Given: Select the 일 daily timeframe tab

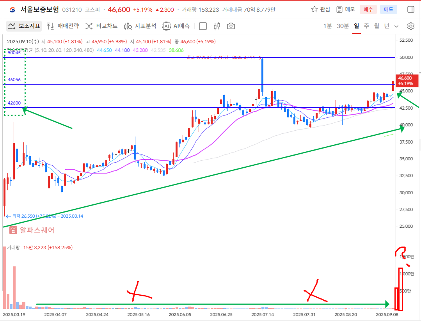Looking at the screenshot, I should coord(356,26).
